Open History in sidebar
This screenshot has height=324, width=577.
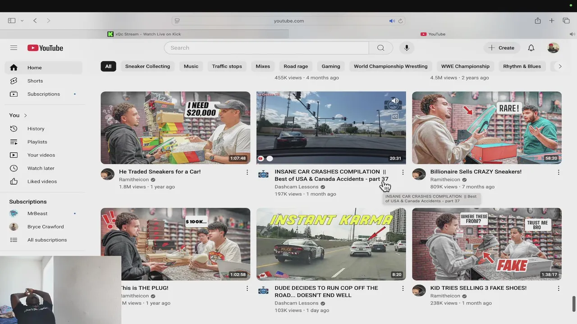click(x=44, y=129)
